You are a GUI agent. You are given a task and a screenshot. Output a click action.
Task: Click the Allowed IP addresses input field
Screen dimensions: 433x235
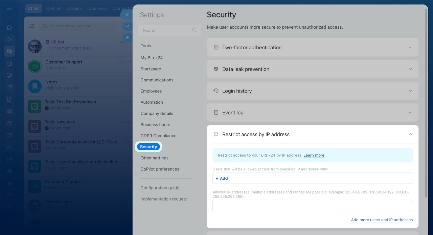[x=313, y=206]
